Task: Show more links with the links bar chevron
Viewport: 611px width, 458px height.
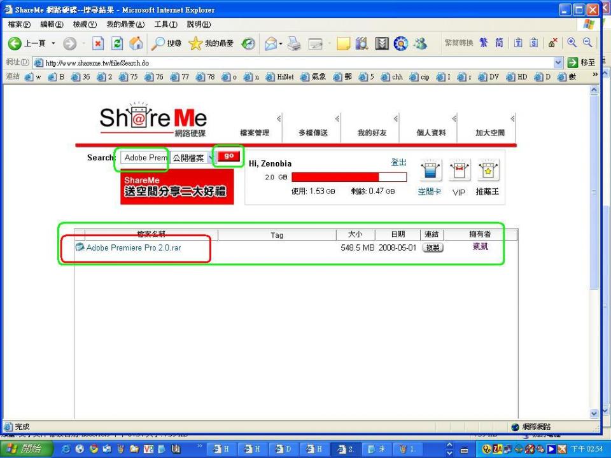Action: click(x=594, y=74)
